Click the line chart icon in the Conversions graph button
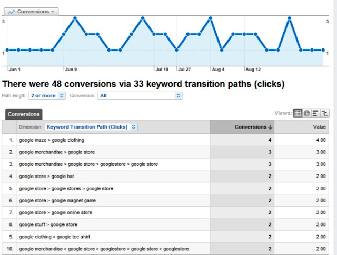 12,12
